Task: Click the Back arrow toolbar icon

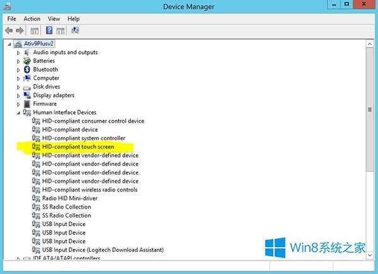Action: pyautogui.click(x=9, y=30)
